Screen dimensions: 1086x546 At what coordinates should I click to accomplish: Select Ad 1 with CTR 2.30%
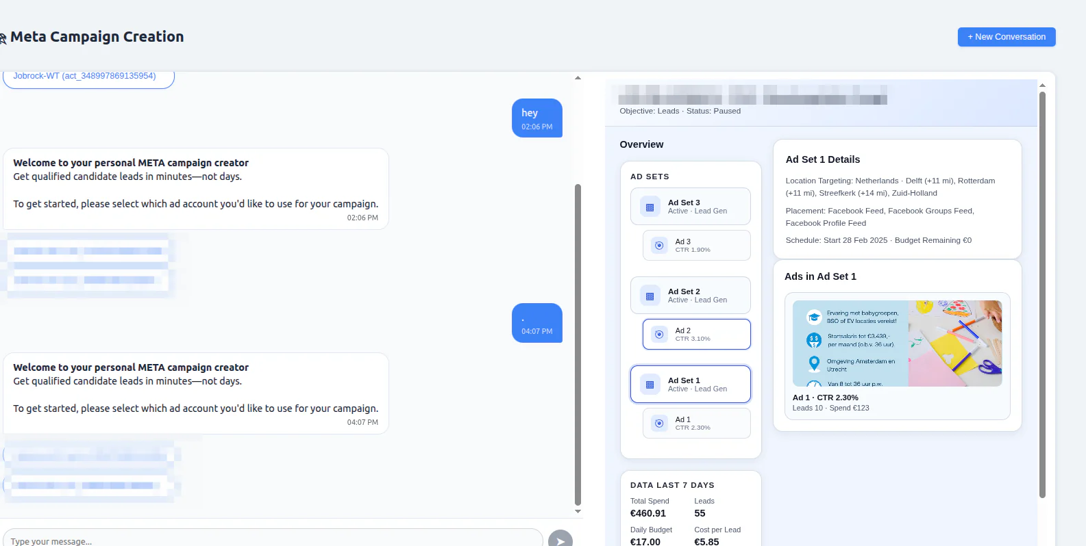pyautogui.click(x=696, y=424)
